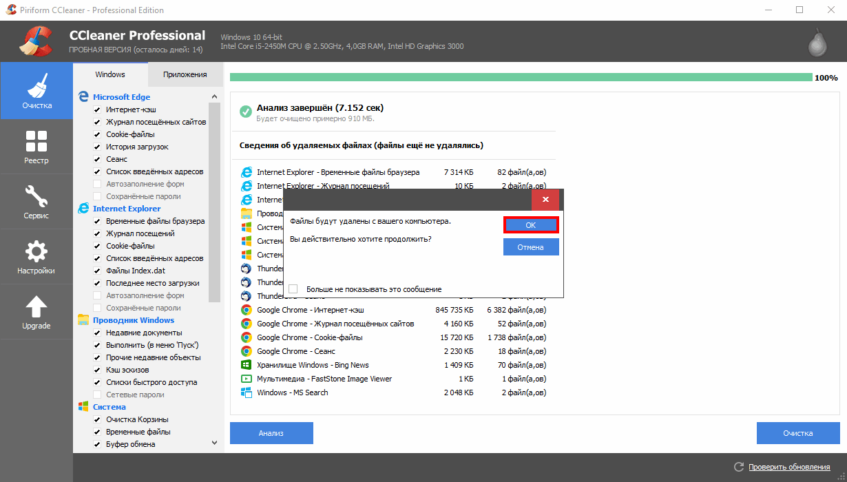Click the Проводник Windows section heading
Viewport: 847px width, 482px height.
point(134,320)
